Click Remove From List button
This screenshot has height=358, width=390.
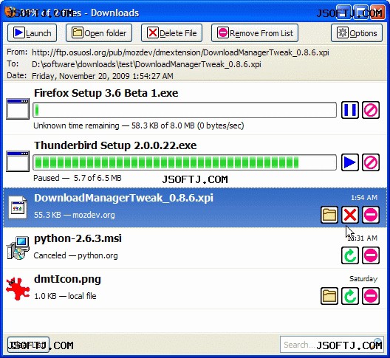[255, 32]
